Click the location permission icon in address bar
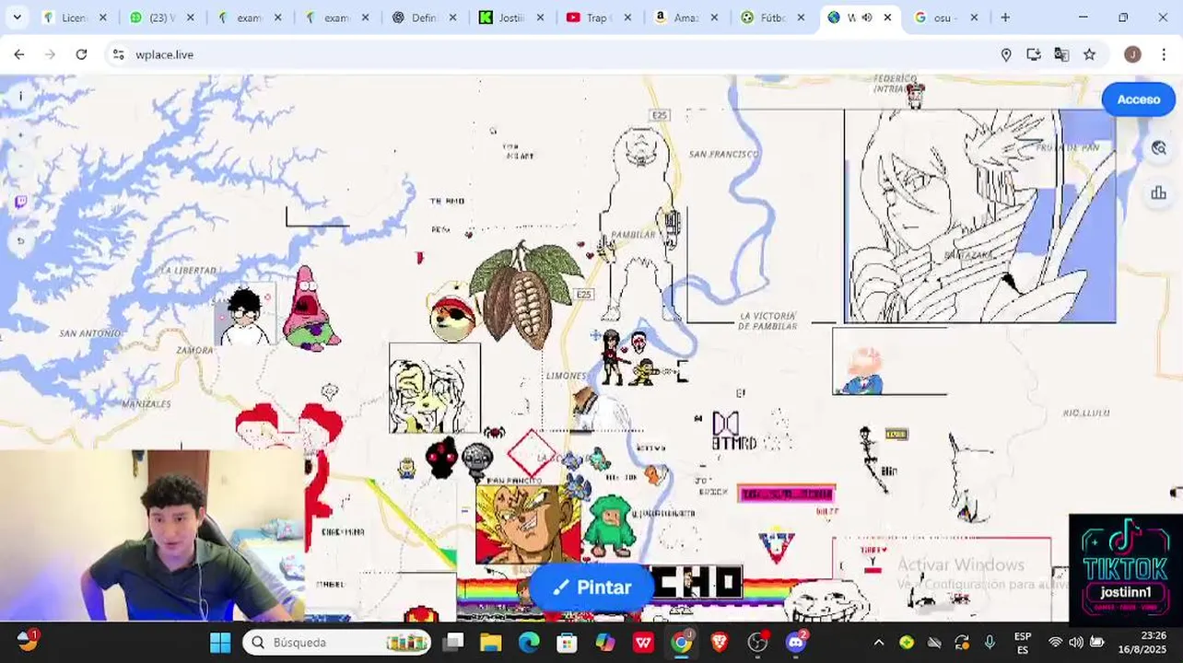The image size is (1183, 663). tap(1006, 54)
